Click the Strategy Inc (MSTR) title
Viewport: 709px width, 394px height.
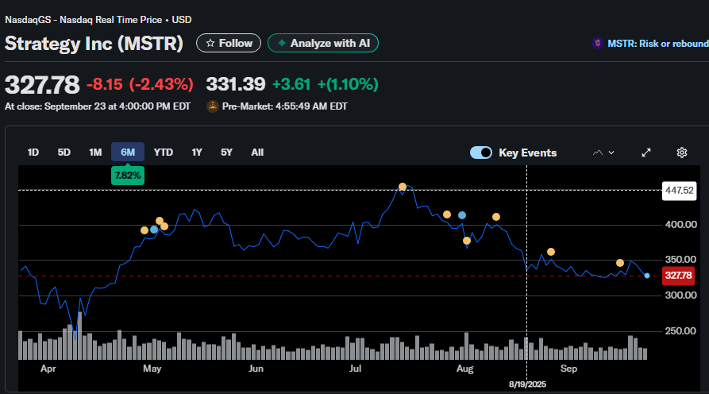[94, 44]
